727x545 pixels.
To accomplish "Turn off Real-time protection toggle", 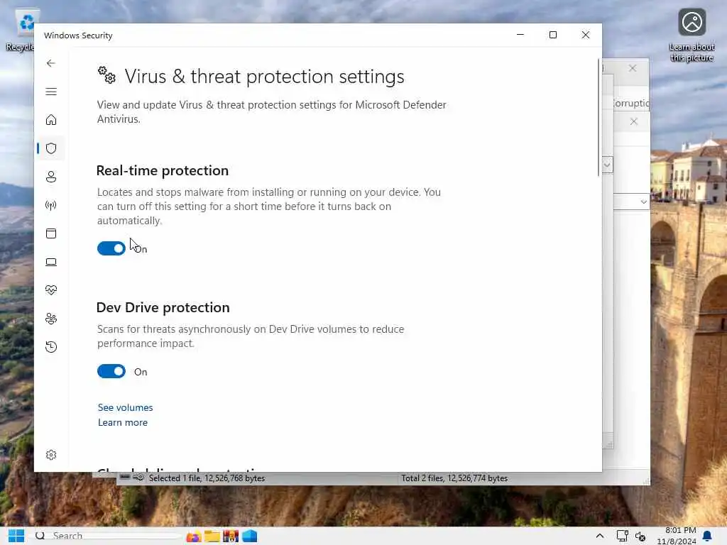I will click(111, 248).
